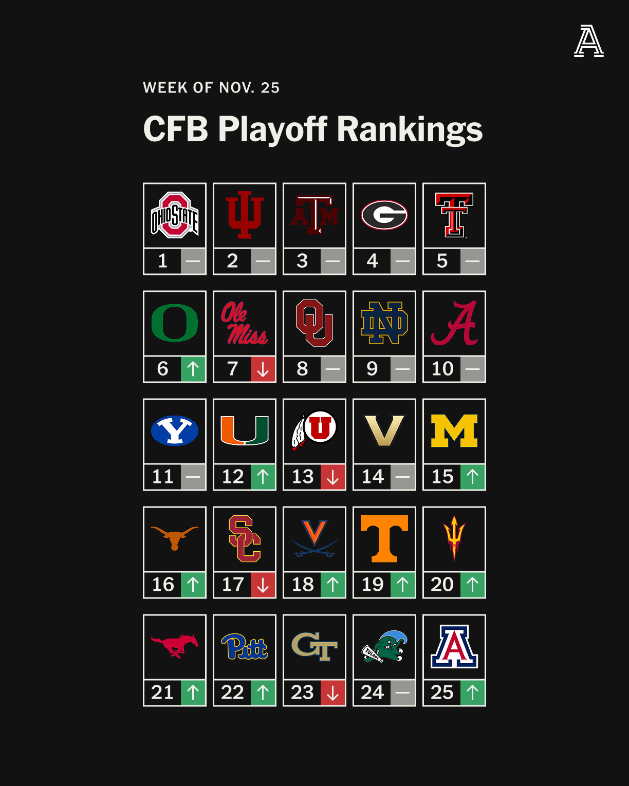Click the Texas Tech double-T logo
Image resolution: width=629 pixels, height=786 pixels.
click(x=454, y=215)
